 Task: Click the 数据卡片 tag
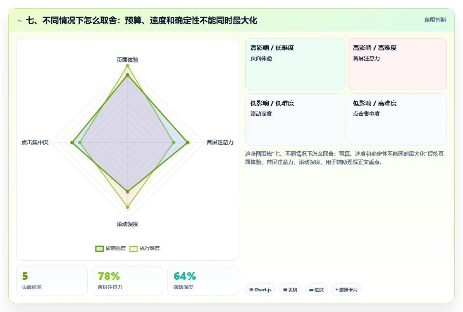tap(346, 290)
